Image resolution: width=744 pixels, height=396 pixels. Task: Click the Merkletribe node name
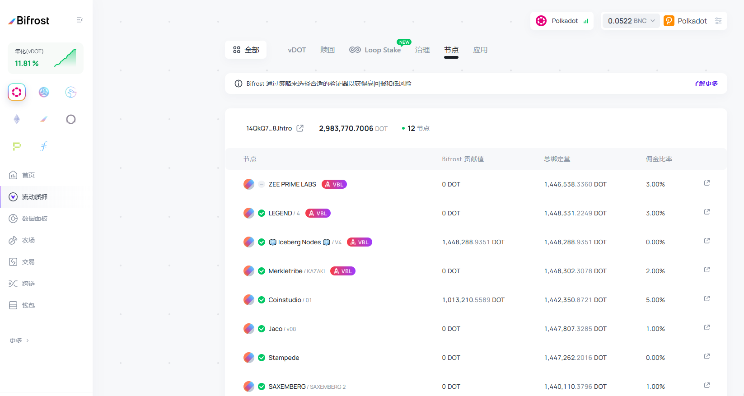tap(285, 271)
